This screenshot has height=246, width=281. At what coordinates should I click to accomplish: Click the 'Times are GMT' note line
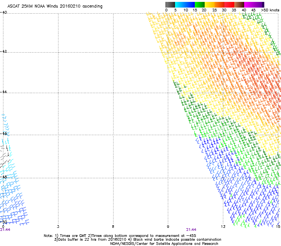point(120,236)
